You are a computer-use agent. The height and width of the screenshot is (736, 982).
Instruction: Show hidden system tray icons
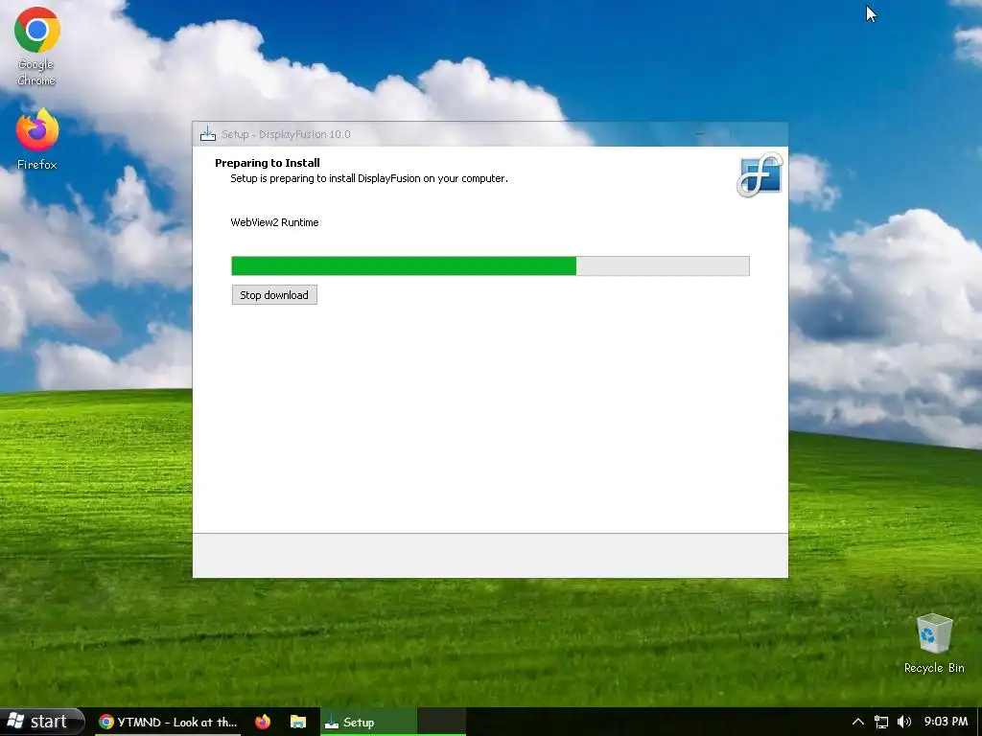(x=858, y=722)
